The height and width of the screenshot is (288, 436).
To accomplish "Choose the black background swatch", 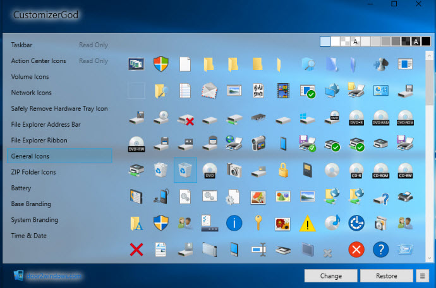I will (x=426, y=42).
